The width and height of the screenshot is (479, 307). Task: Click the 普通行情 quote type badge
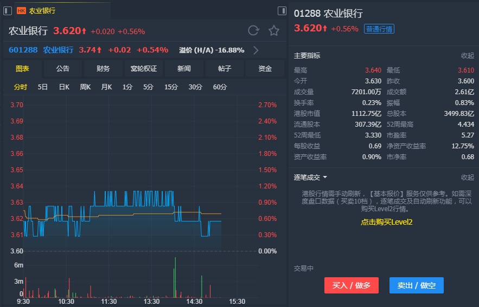[x=379, y=29]
